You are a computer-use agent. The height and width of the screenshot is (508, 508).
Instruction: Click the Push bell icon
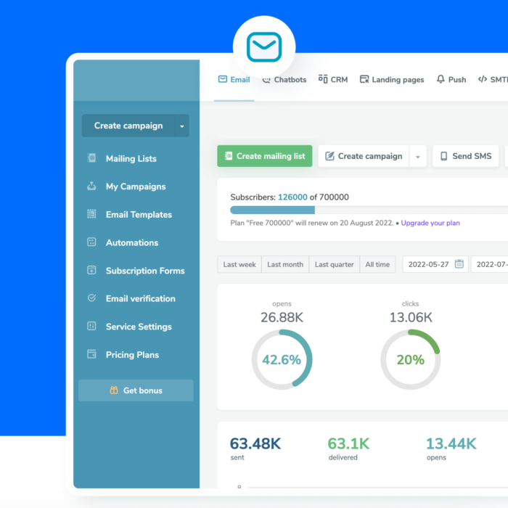(441, 79)
